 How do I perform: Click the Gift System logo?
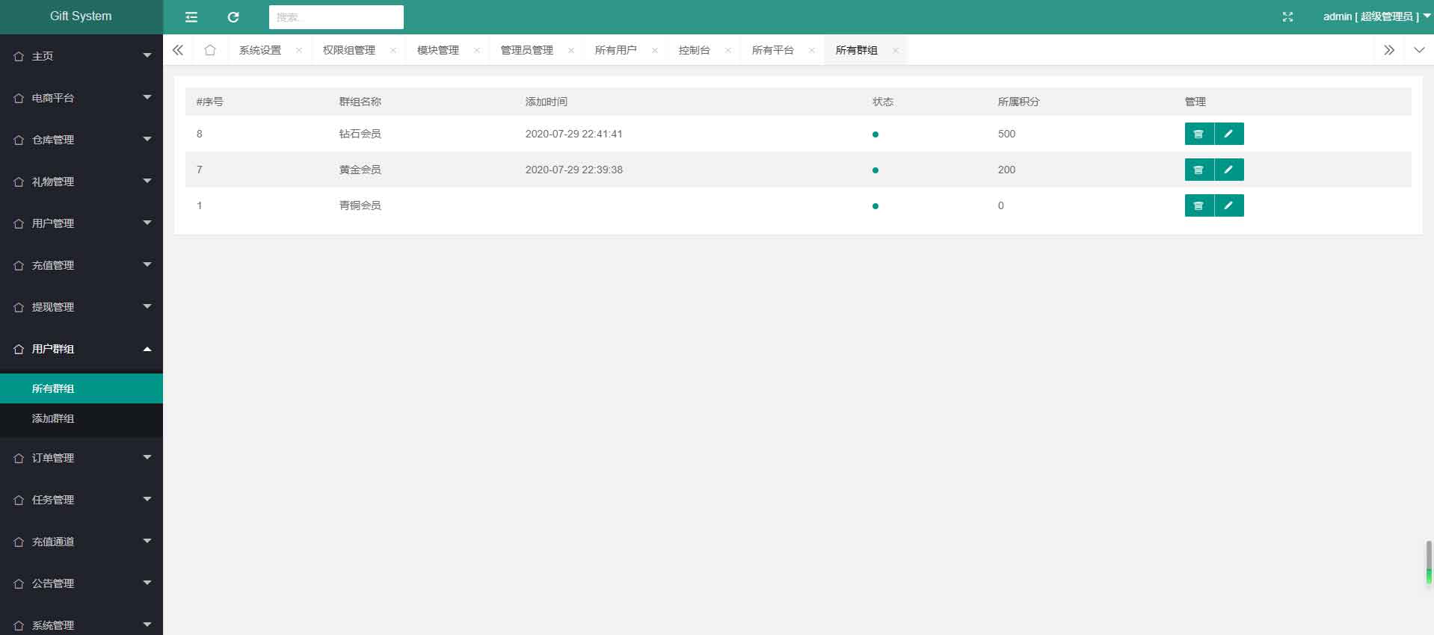(81, 16)
